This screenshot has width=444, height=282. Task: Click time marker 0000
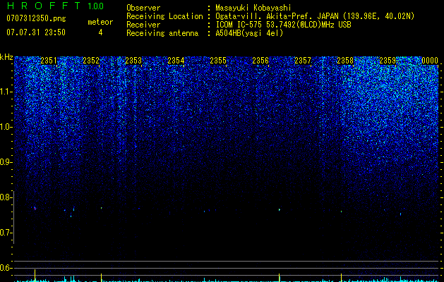click(430, 61)
